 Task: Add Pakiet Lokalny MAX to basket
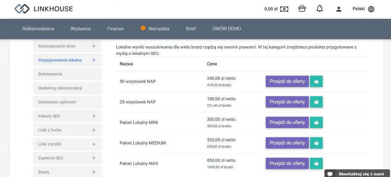(x=317, y=163)
